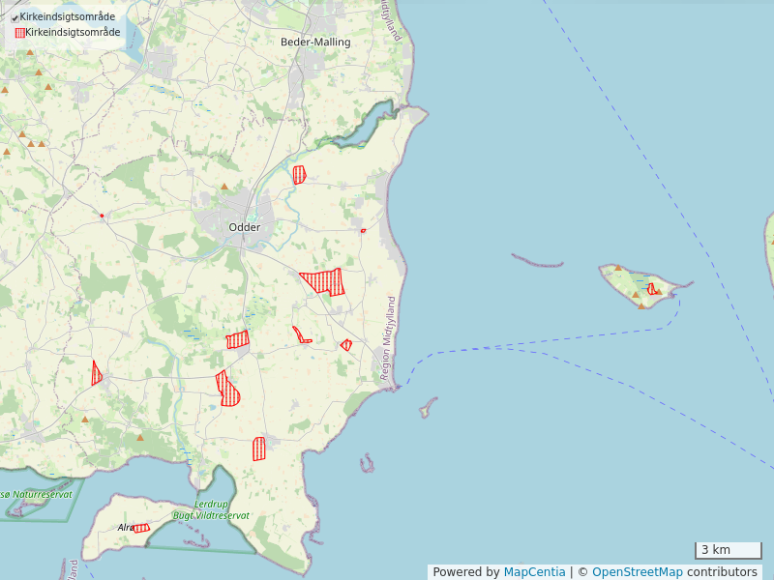Click the red hatched area on the eastern island
Screen dimensions: 774x580
point(652,288)
